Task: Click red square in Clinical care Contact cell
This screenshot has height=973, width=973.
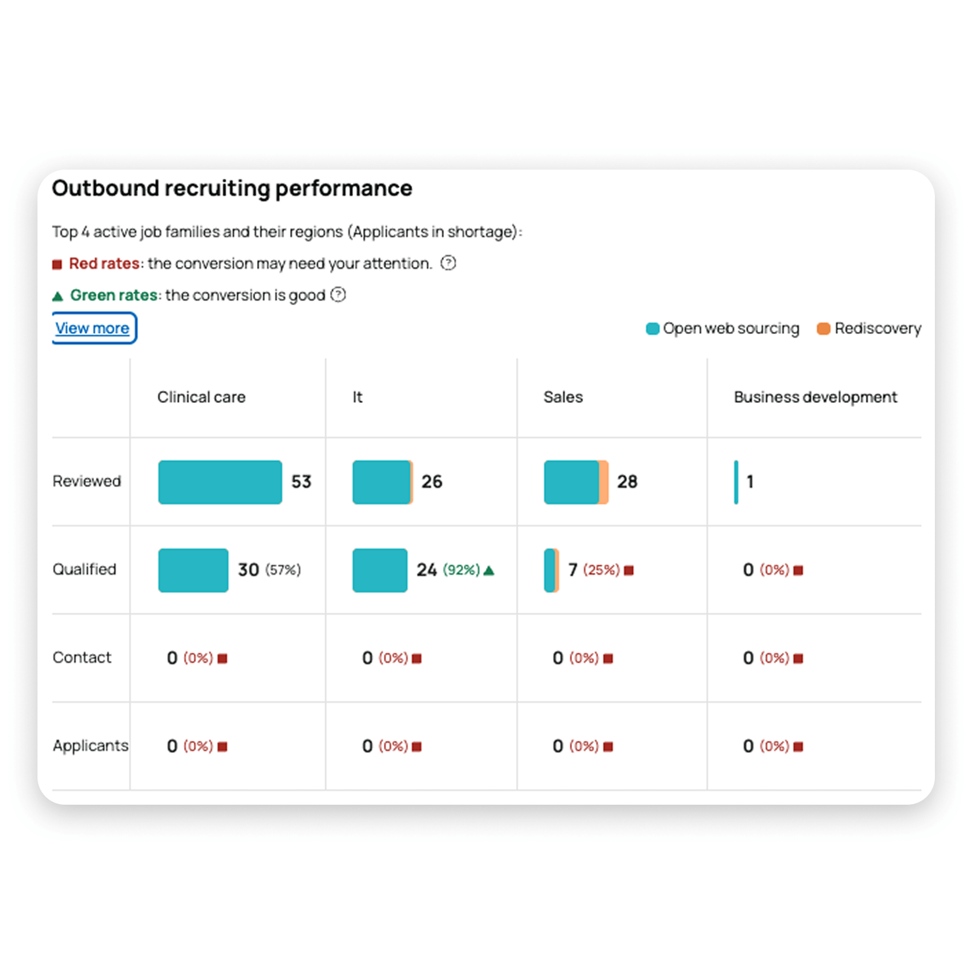Action: 222,659
